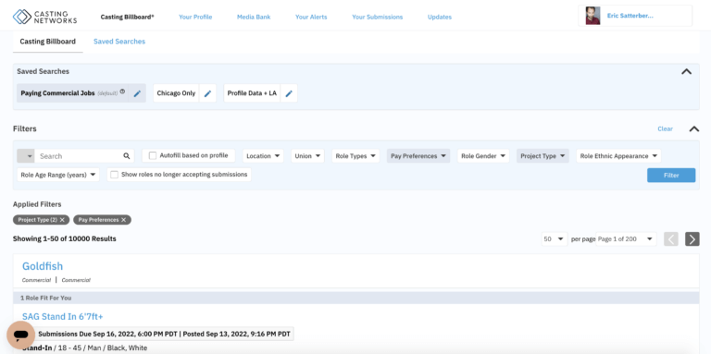Open the Goldfish project link
This screenshot has height=354, width=711.
click(x=43, y=266)
